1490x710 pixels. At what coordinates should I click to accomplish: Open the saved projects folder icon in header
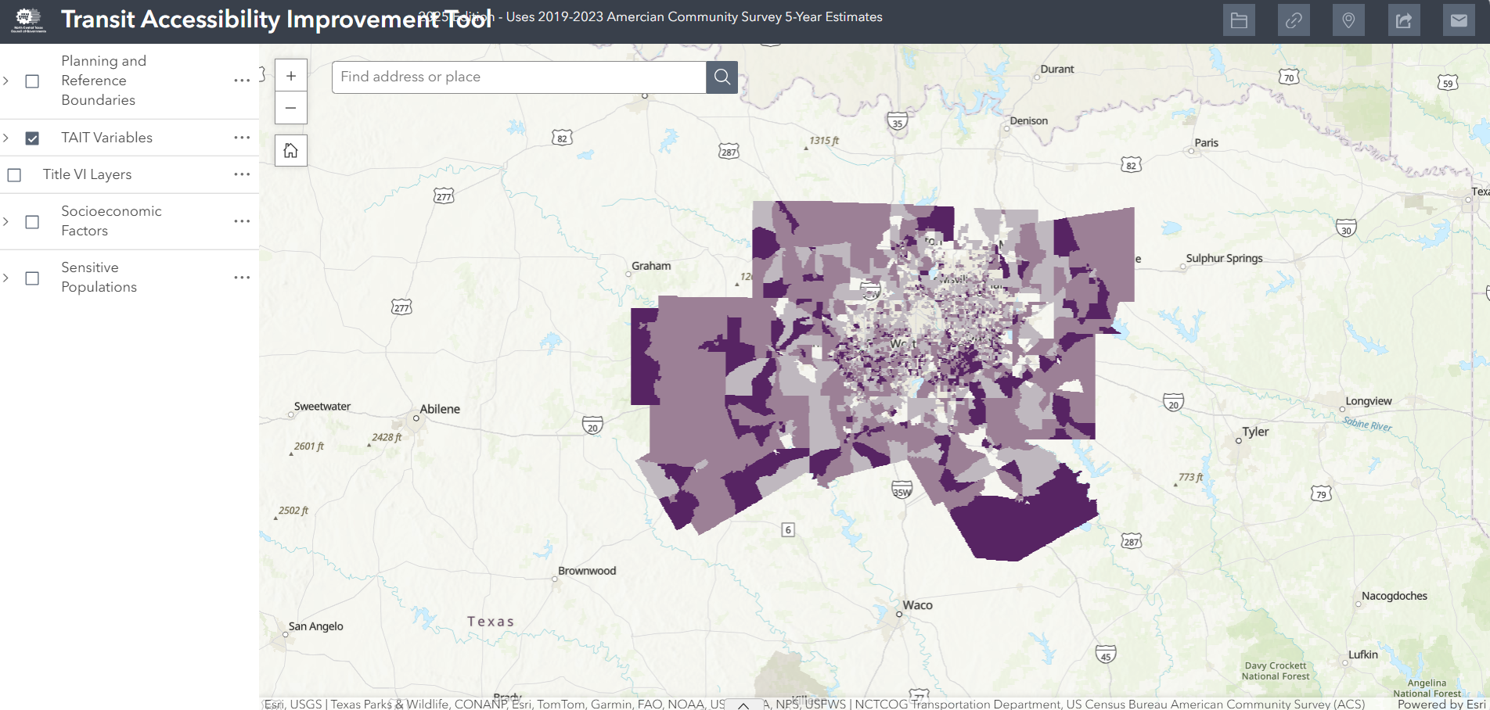pos(1239,20)
